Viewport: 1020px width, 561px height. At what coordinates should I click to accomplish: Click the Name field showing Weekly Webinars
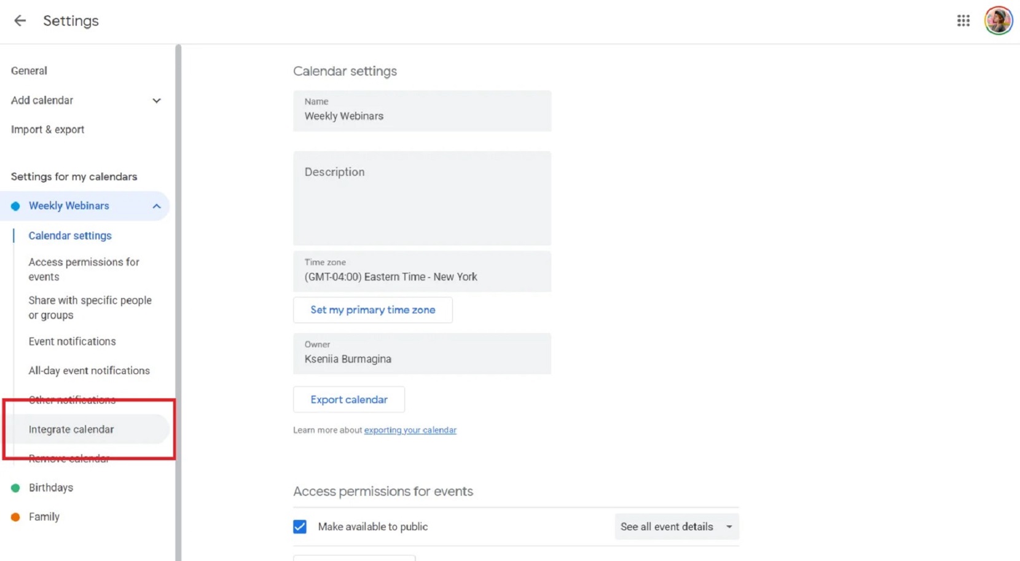(x=422, y=116)
